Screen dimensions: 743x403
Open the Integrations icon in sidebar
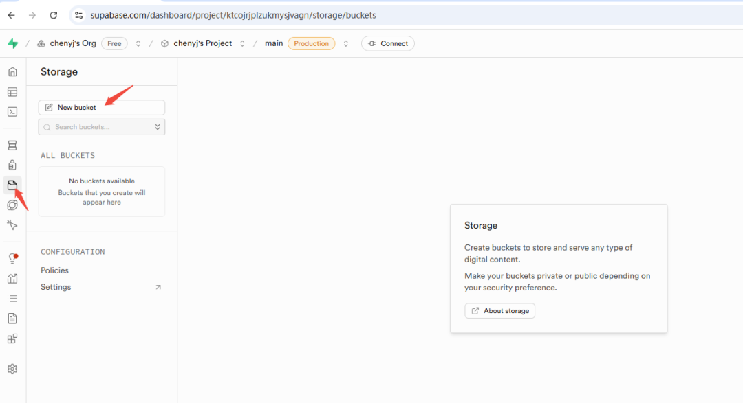pyautogui.click(x=13, y=338)
